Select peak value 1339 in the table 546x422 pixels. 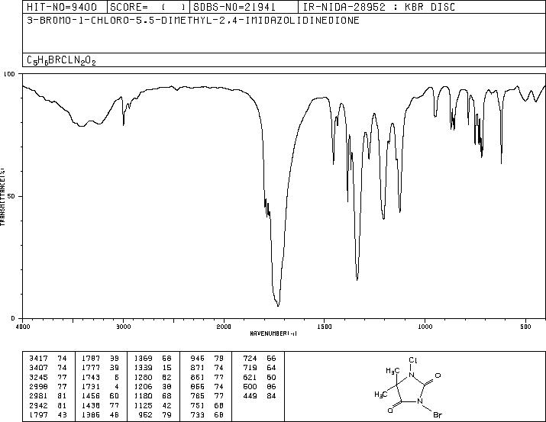pos(143,367)
